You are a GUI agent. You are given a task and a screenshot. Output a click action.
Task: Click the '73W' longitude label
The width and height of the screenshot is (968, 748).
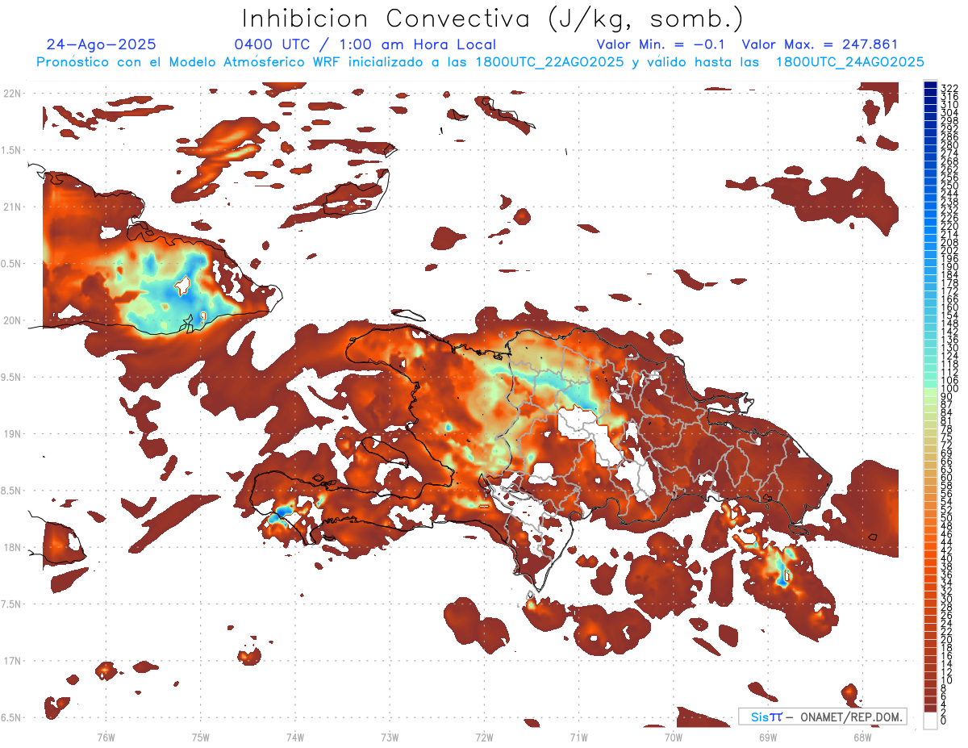coord(390,737)
